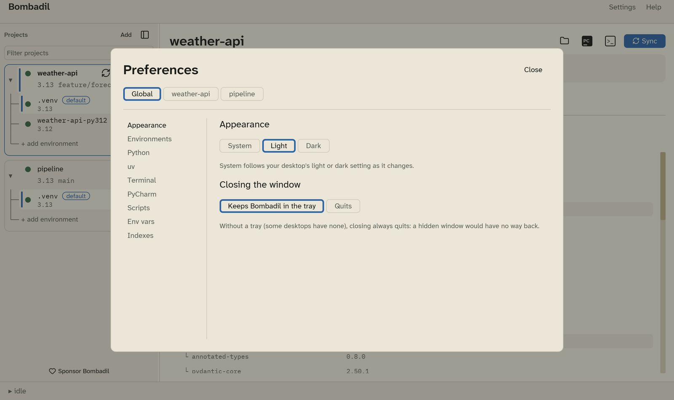The height and width of the screenshot is (400, 674).
Task: Switch to the Global preferences tab
Action: pos(142,94)
